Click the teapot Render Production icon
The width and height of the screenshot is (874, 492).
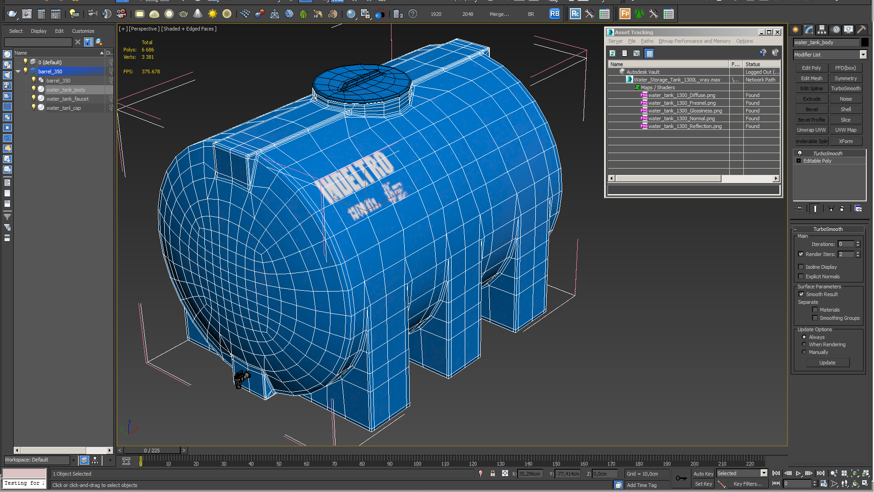click(x=12, y=14)
